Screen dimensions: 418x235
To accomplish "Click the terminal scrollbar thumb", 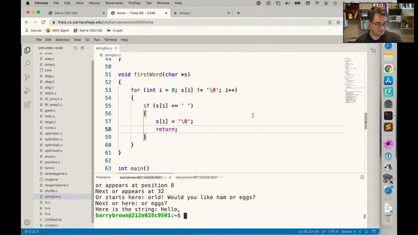I will click(364, 216).
